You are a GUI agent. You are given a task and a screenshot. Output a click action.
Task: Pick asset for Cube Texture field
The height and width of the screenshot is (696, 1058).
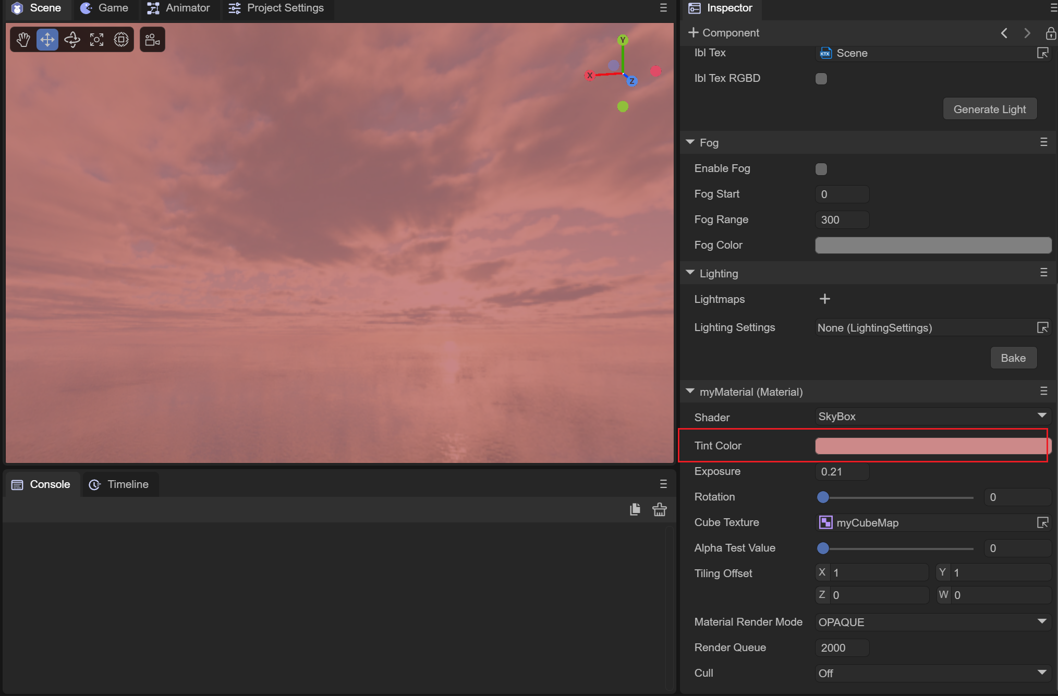[x=1042, y=522]
